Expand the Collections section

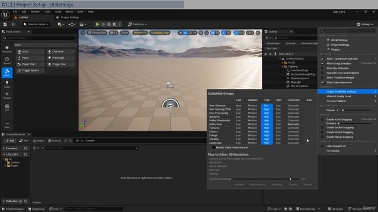click(x=4, y=201)
